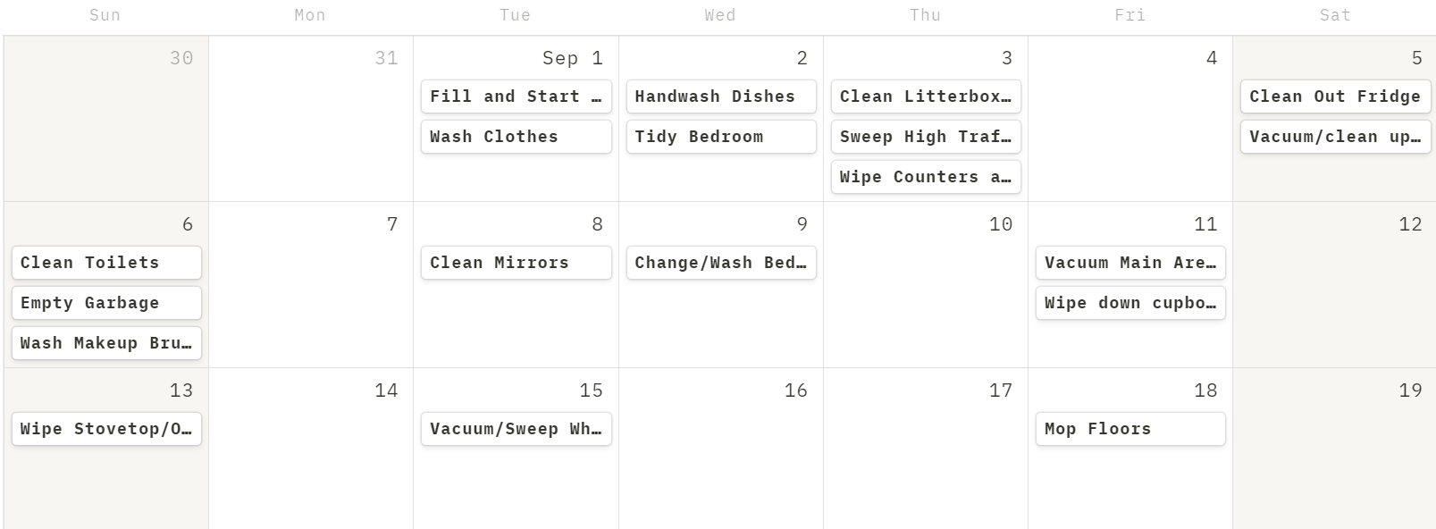Open the Clean Toilets card

(x=106, y=263)
